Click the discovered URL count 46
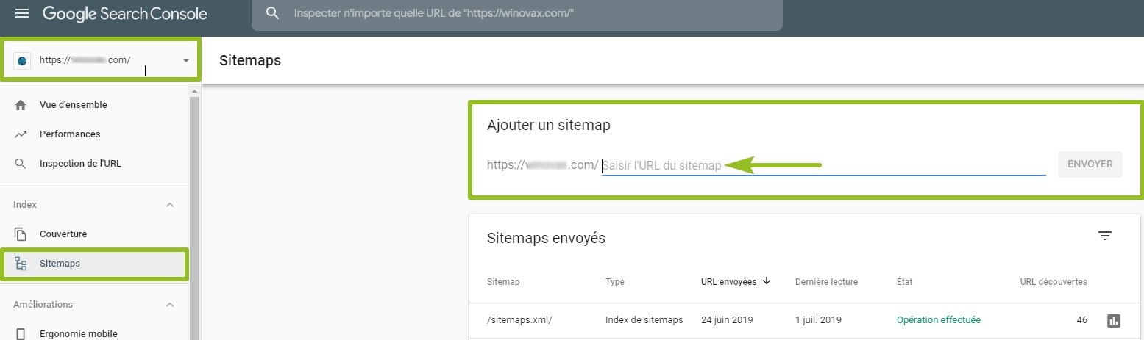 (1081, 320)
